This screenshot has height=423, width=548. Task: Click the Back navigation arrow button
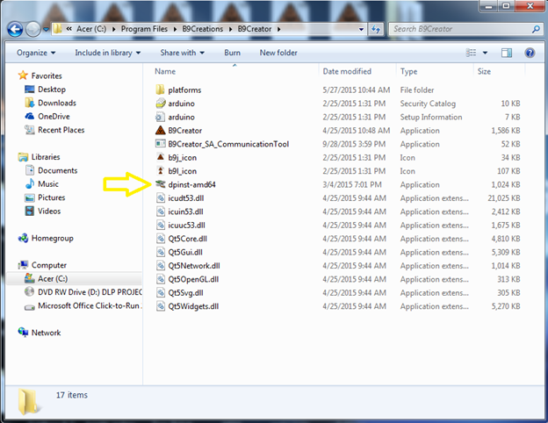(15, 29)
